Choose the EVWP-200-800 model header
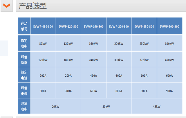This screenshot has height=118, width=186. pyautogui.click(x=119, y=27)
